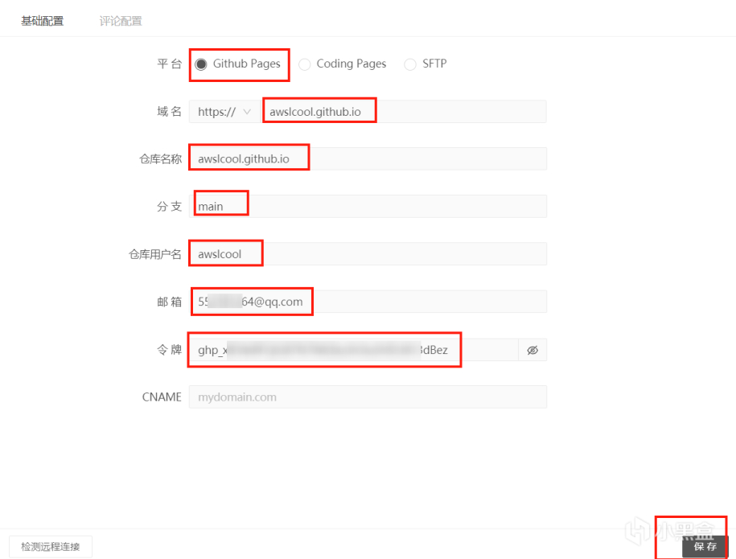Click the 检测远程连接 button
736x559 pixels.
50,547
